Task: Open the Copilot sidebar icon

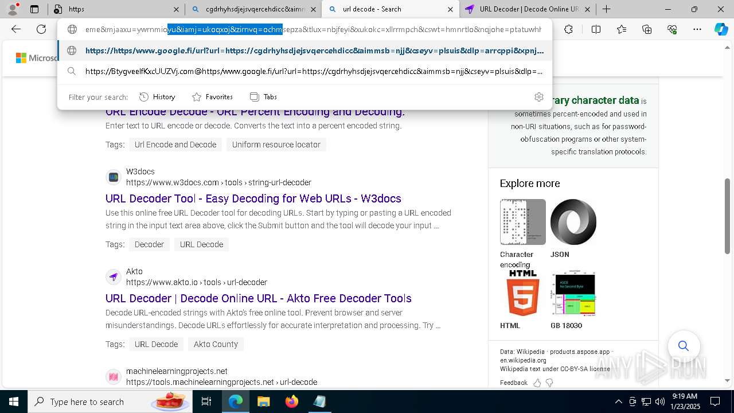Action: [x=721, y=29]
